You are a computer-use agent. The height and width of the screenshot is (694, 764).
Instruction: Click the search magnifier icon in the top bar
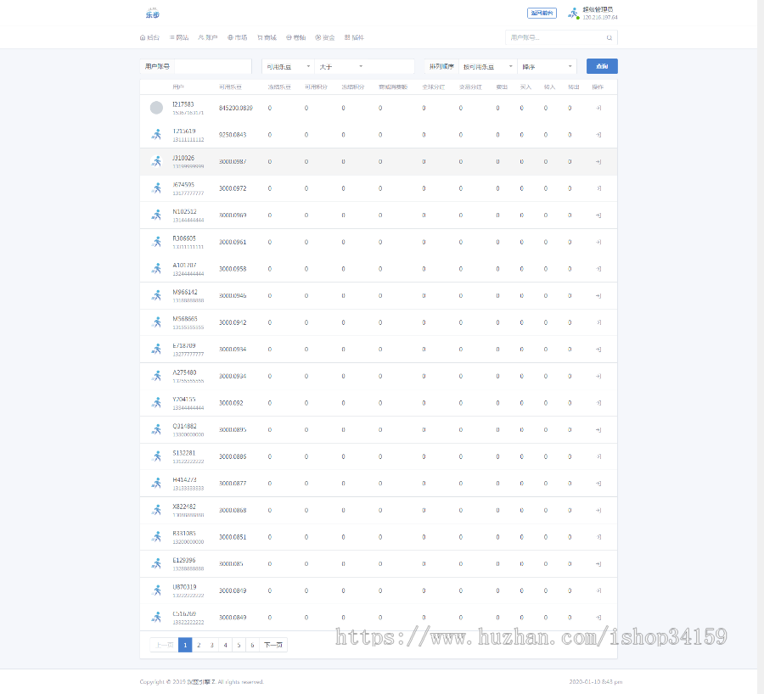click(x=609, y=38)
